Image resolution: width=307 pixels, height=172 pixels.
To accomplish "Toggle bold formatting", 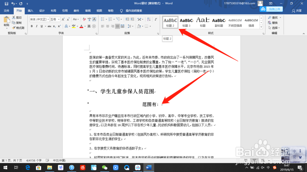I will point(32,26).
